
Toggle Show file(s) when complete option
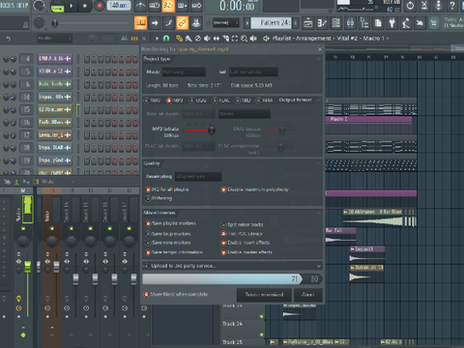tap(146, 294)
